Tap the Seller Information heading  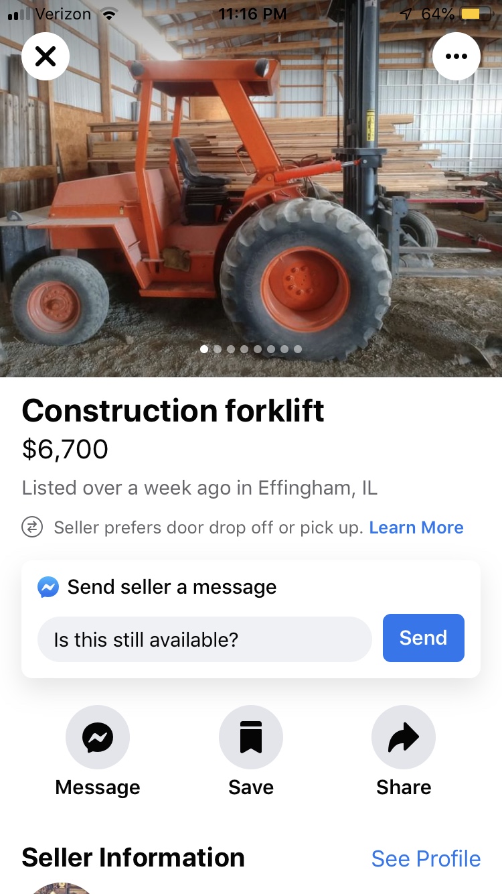pyautogui.click(x=133, y=857)
